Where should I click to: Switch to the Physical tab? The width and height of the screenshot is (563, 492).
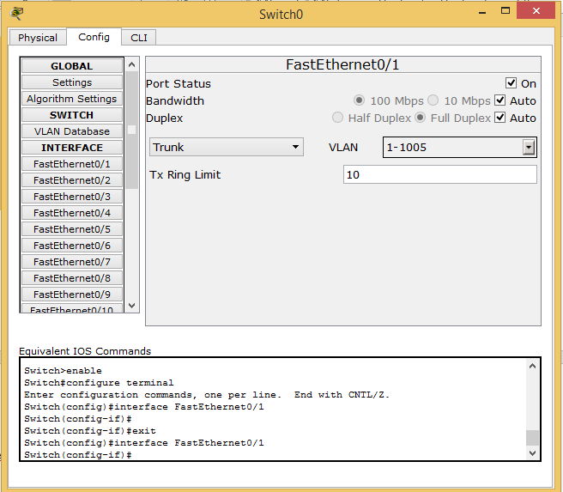click(x=38, y=38)
